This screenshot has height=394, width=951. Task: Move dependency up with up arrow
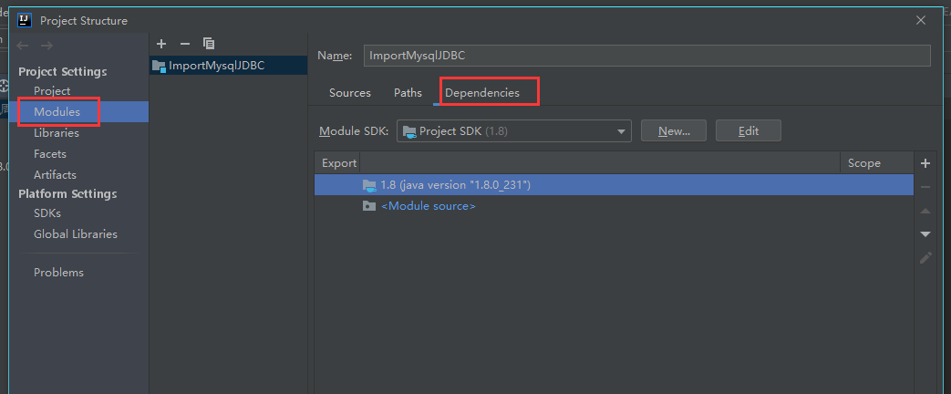pyautogui.click(x=925, y=211)
